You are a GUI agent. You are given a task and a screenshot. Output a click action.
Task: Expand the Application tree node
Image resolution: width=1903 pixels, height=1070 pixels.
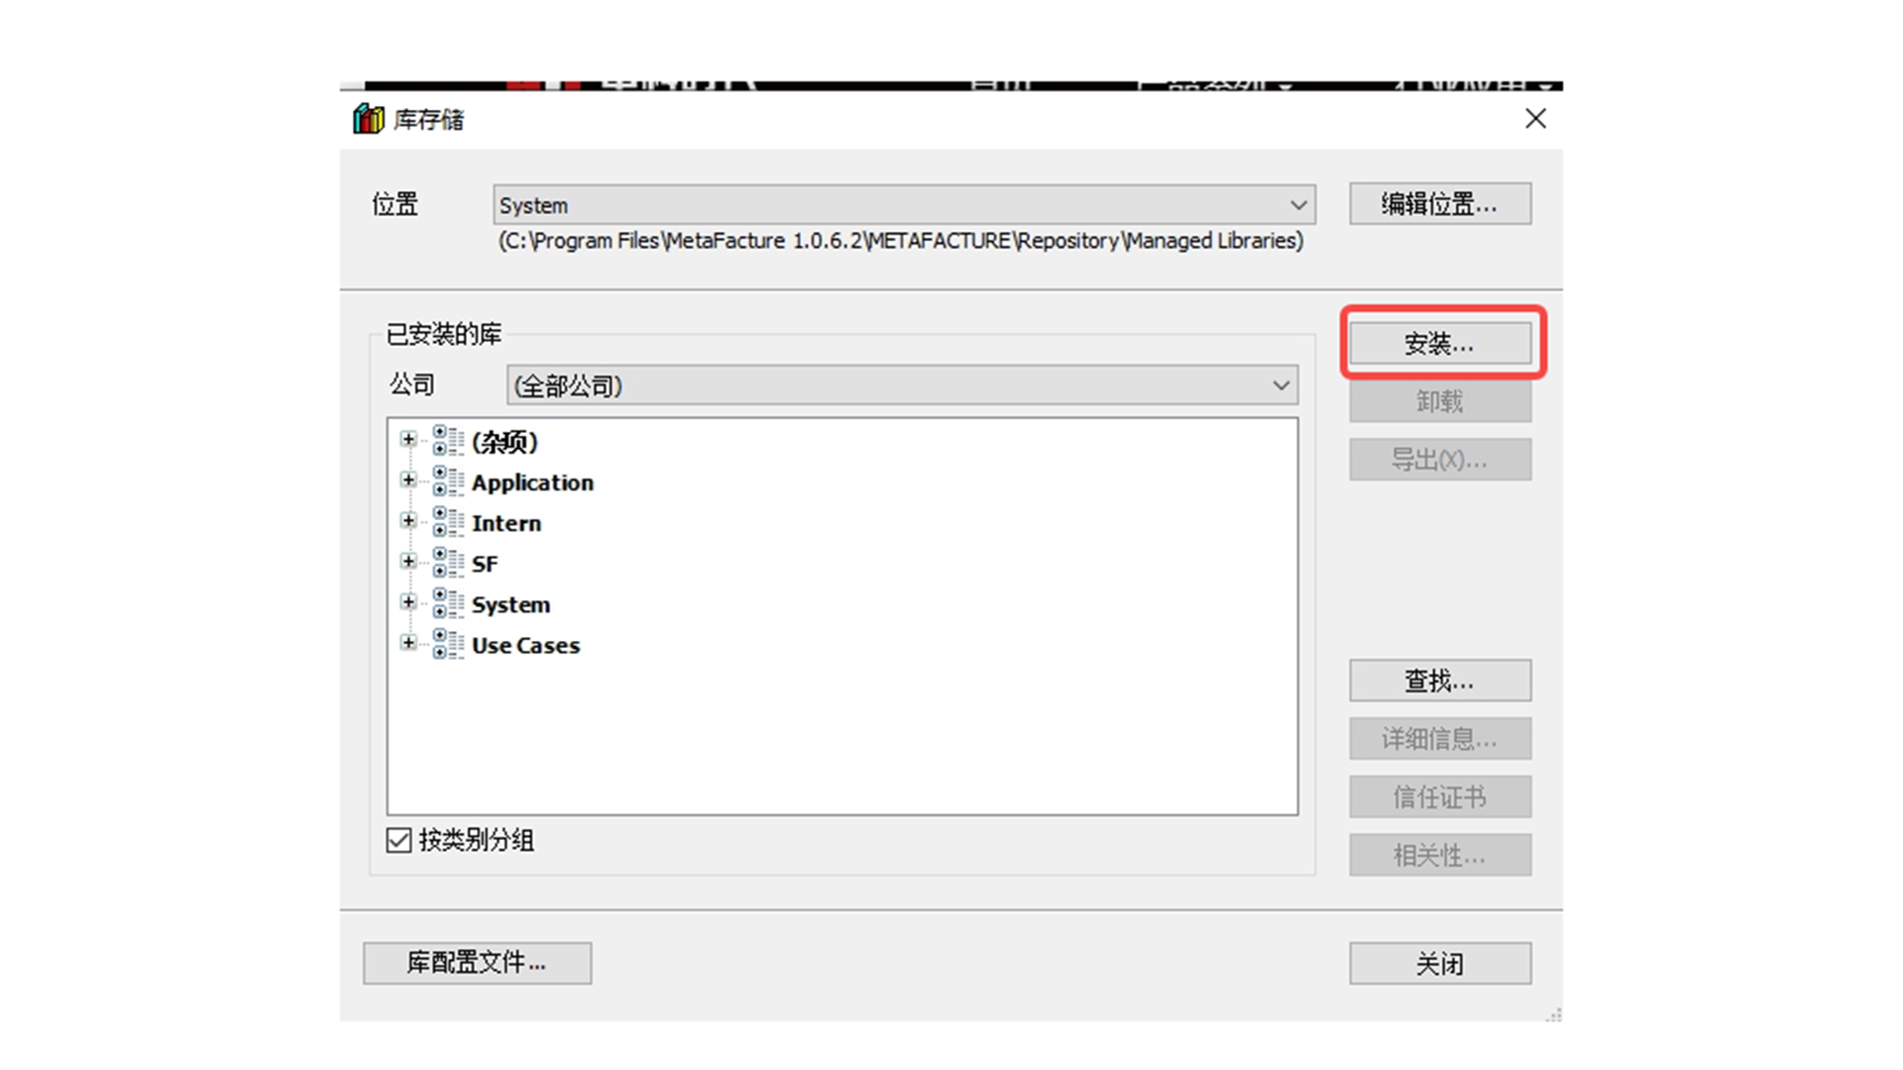tap(408, 480)
